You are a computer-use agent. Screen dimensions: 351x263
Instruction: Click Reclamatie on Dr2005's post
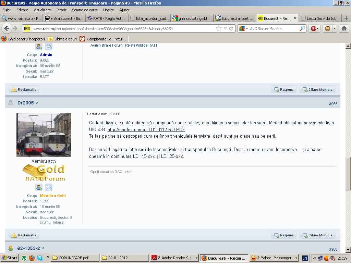[24, 235]
